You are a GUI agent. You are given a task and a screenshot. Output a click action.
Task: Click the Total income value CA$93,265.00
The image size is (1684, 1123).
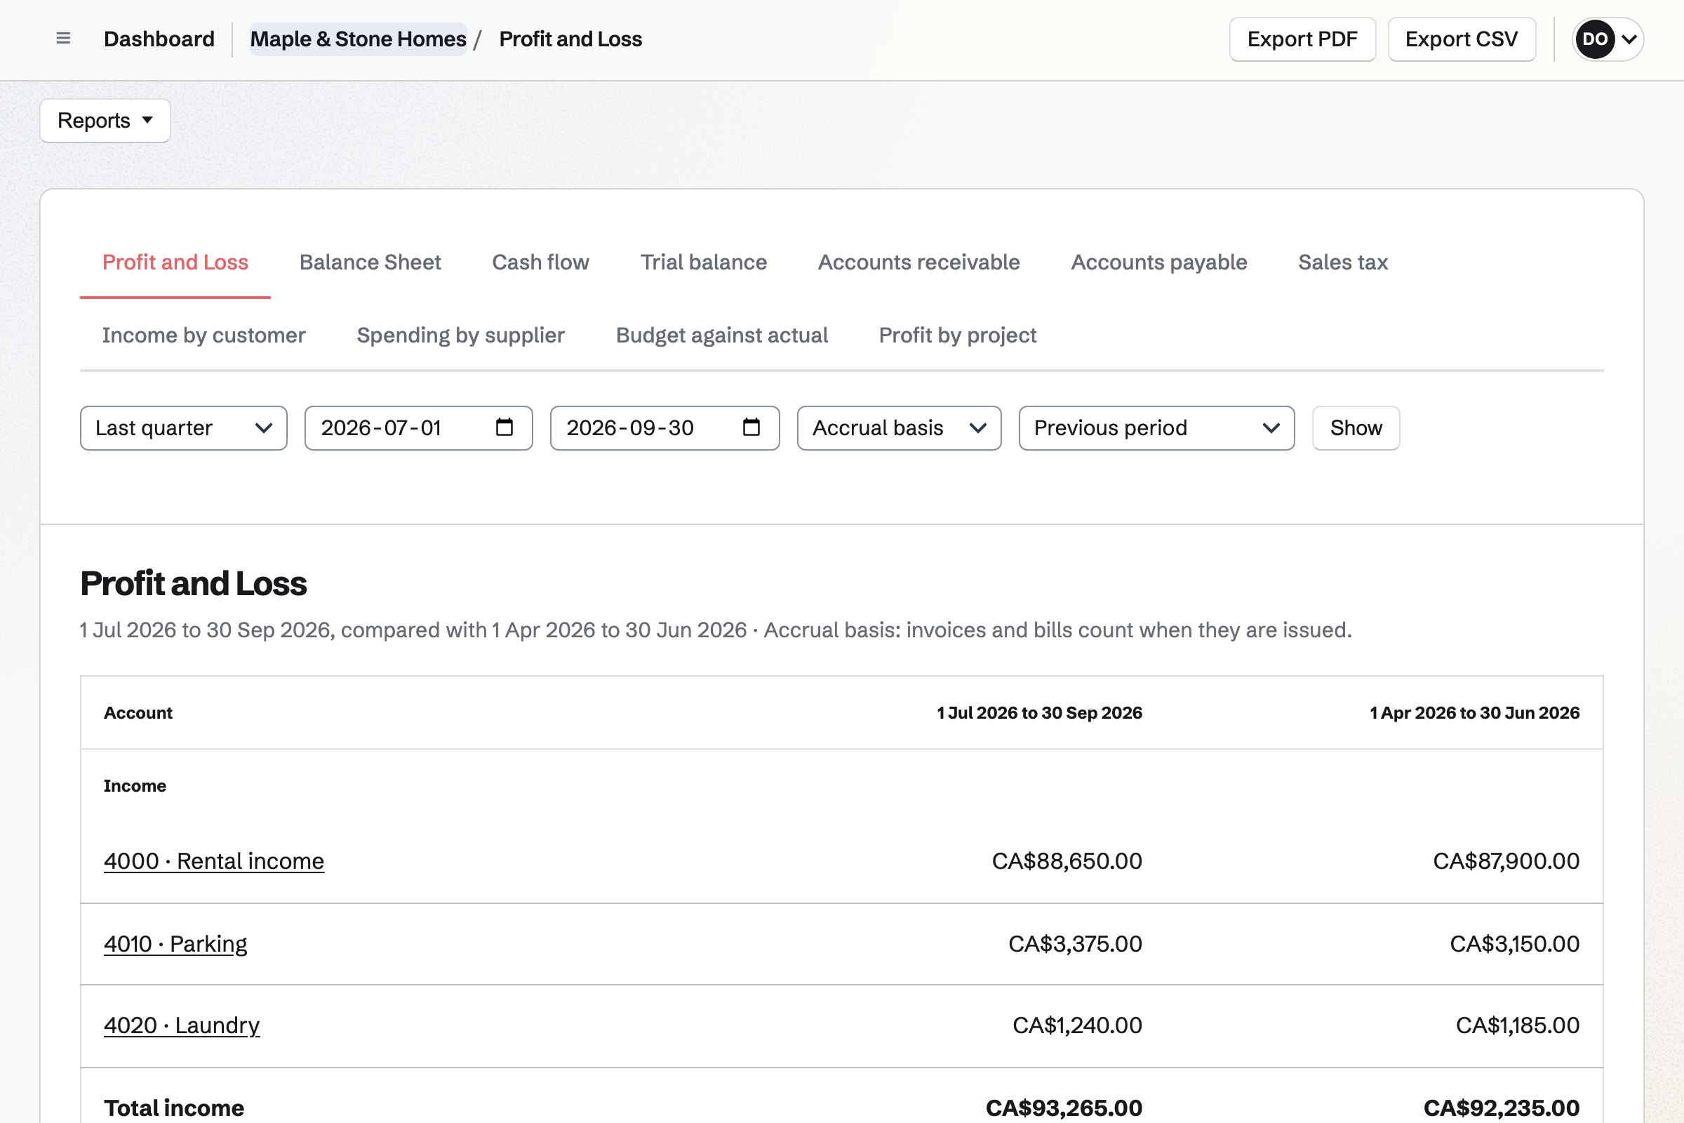coord(1064,1108)
